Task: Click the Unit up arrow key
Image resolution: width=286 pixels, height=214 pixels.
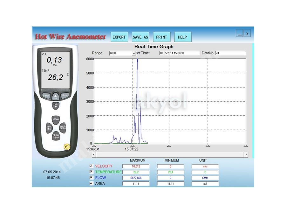Action: point(55,96)
